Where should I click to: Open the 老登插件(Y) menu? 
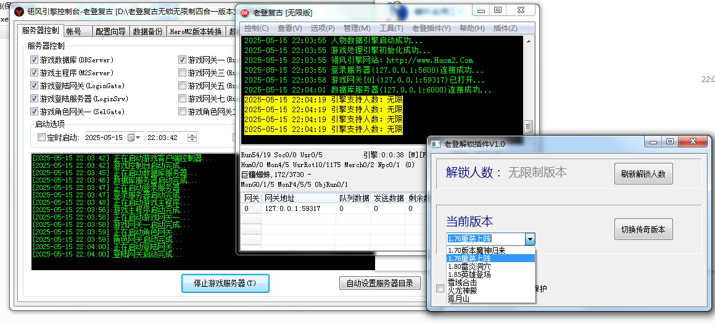click(x=431, y=28)
